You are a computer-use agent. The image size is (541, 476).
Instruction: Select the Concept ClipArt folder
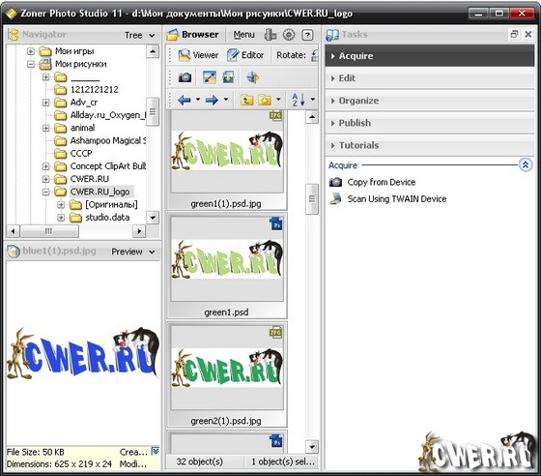(x=108, y=166)
